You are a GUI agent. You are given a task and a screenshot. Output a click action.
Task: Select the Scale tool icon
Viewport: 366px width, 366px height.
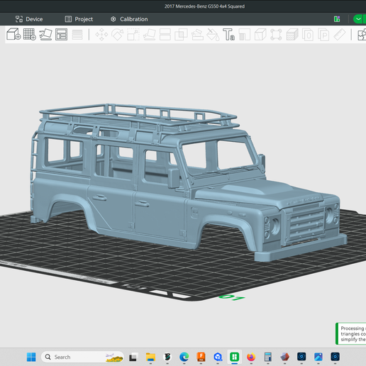133,35
